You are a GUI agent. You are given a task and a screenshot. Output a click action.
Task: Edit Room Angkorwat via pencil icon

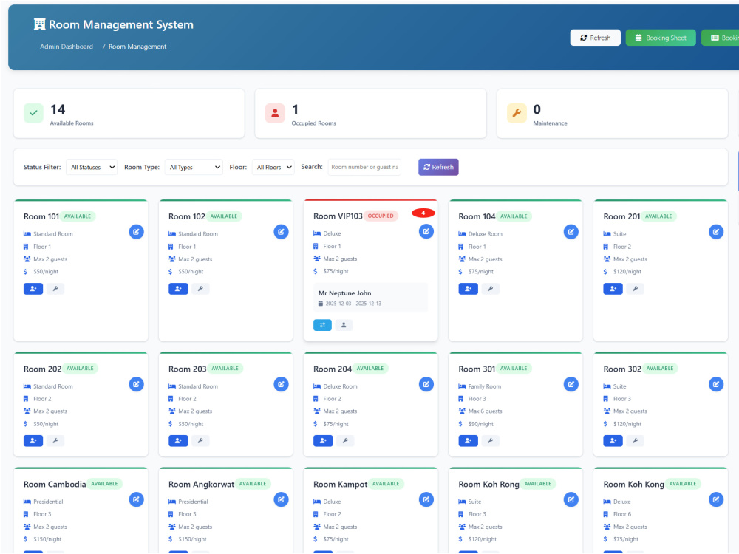point(281,500)
